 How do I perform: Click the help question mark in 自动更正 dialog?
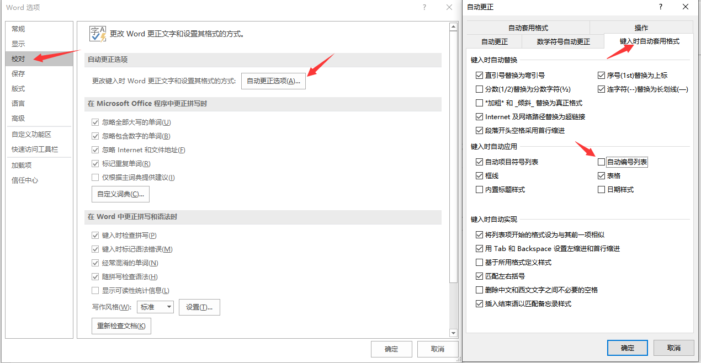point(661,7)
